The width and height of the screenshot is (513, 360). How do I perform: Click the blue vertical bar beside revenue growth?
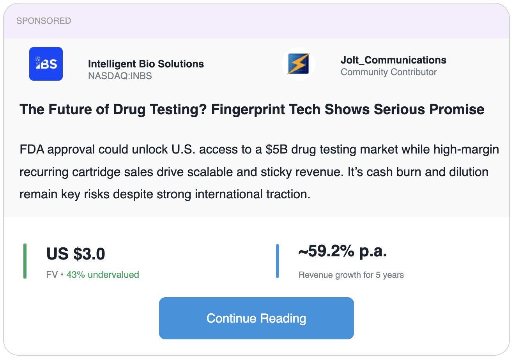278,261
